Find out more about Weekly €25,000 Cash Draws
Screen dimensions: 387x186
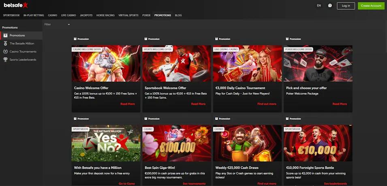click(x=267, y=184)
